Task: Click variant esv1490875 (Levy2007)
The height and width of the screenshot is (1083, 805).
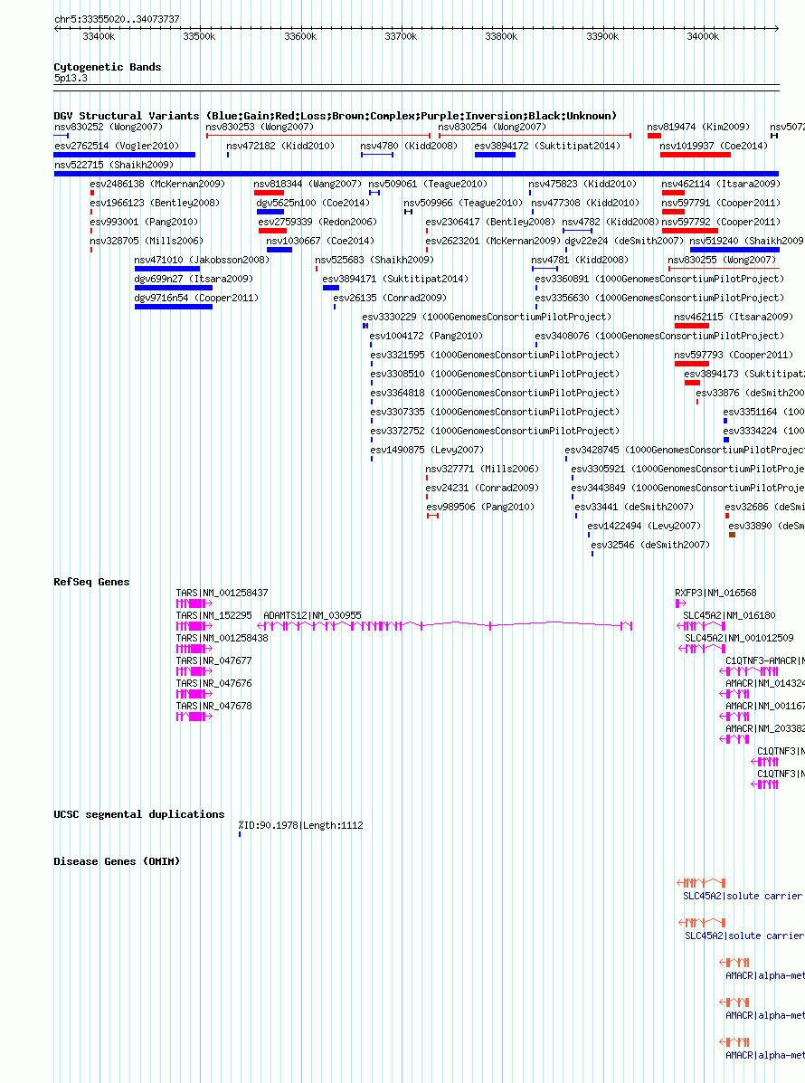Action: pos(427,450)
